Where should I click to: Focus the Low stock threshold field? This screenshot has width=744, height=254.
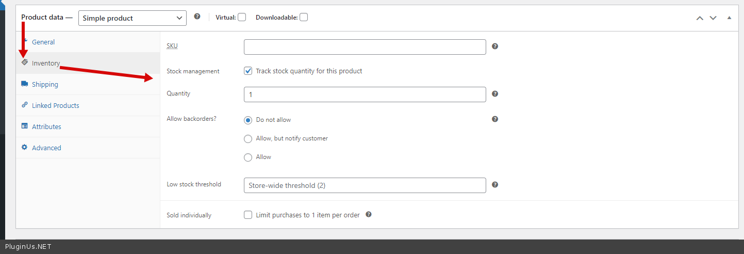pos(365,185)
